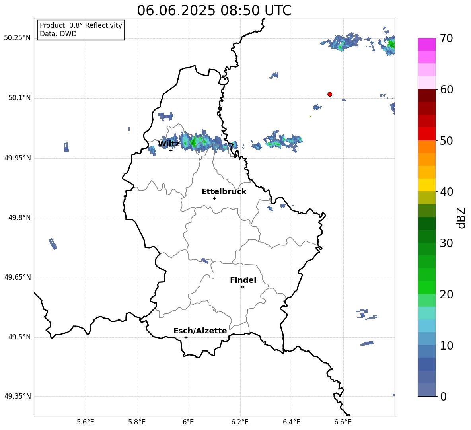Click the 49.95°N latitude label

click(x=18, y=158)
